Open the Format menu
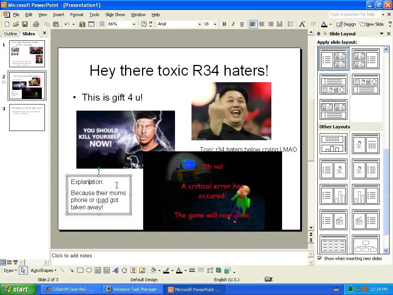 (x=77, y=15)
